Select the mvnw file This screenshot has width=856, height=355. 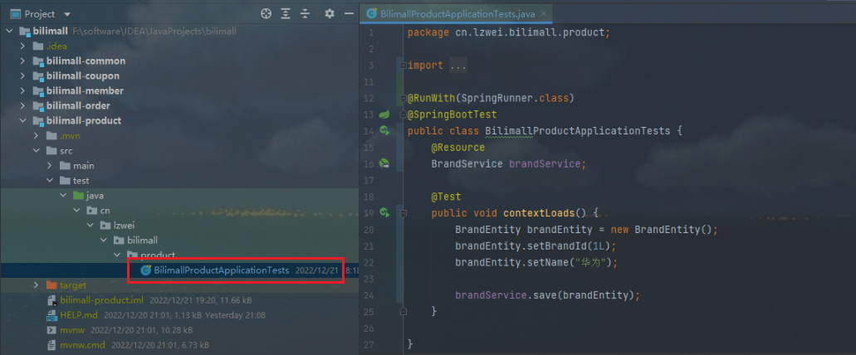179,330
